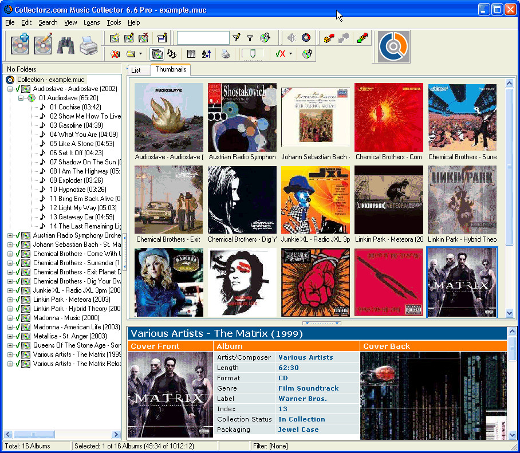Expand Austrian Radio Symphony Orchestra tree node
Image resolution: width=520 pixels, height=453 pixels.
click(10, 235)
